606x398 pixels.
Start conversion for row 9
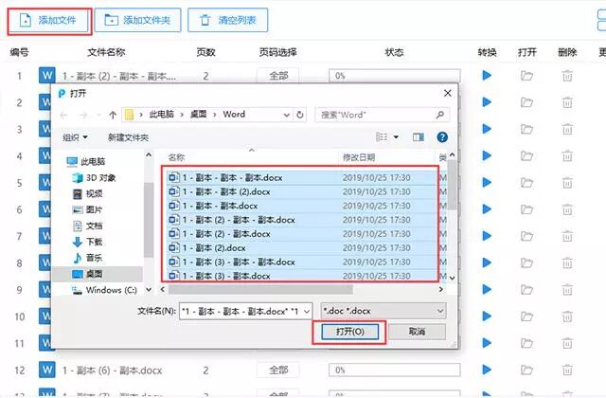pos(487,290)
